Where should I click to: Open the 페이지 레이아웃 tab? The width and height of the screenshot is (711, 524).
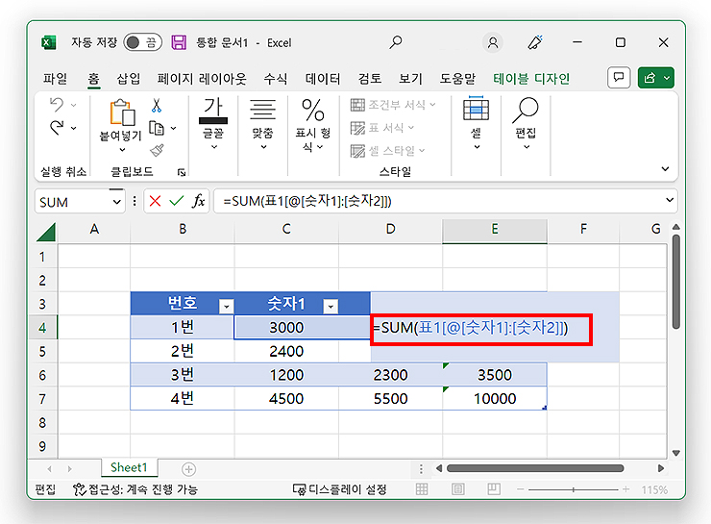(202, 79)
